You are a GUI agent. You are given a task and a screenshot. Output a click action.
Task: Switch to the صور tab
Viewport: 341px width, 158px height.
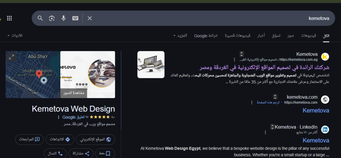pos(290,36)
